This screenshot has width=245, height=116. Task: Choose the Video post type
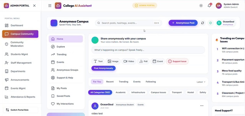coord(129,61)
